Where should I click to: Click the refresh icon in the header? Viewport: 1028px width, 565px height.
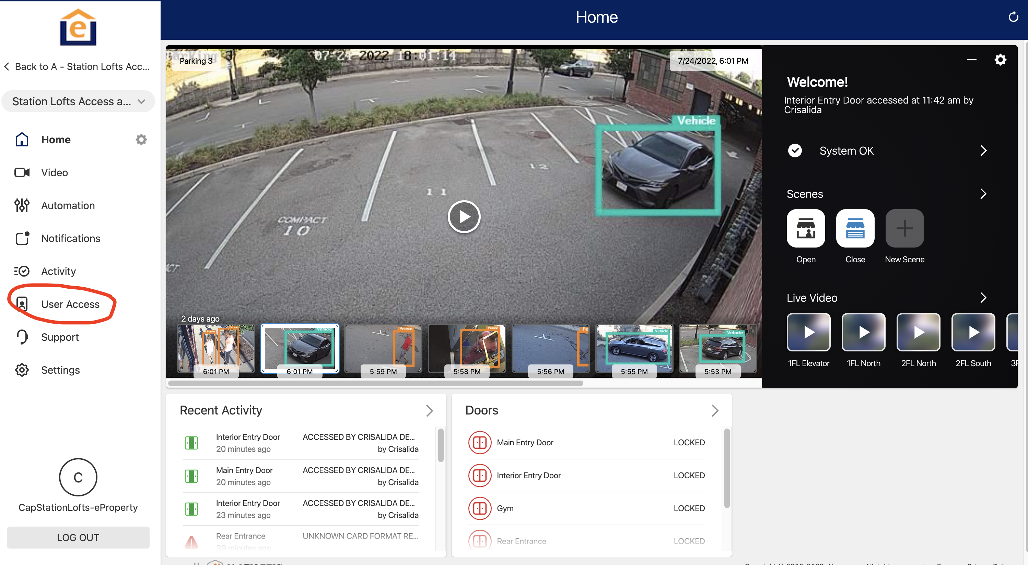[1013, 17]
